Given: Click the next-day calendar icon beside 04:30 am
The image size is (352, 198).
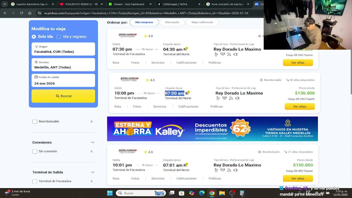Looking at the screenshot, I should 186,49.
